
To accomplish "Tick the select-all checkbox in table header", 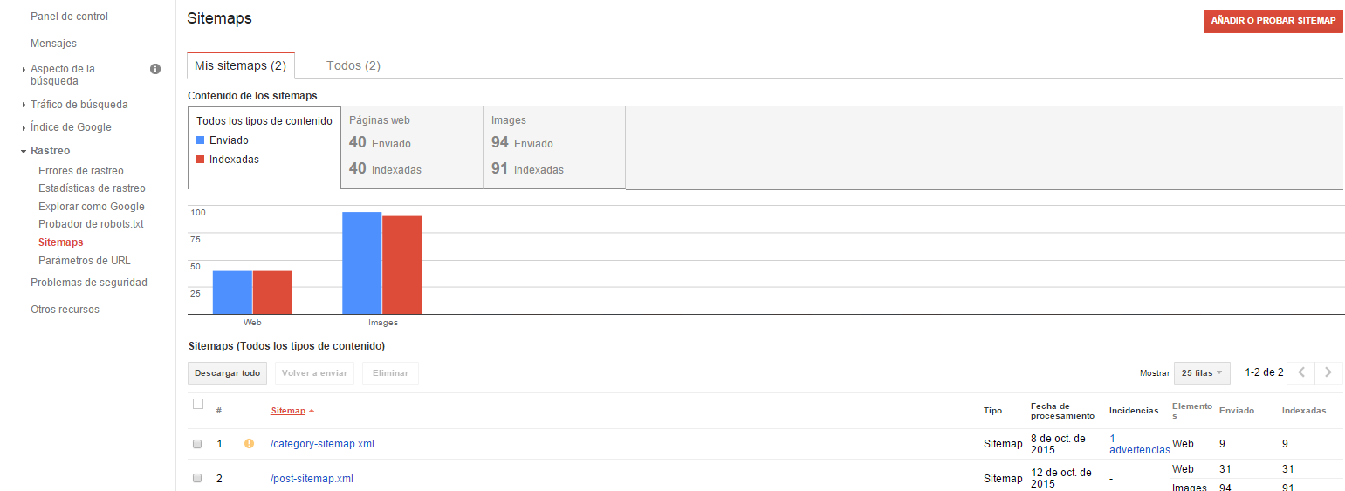I will tap(198, 404).
